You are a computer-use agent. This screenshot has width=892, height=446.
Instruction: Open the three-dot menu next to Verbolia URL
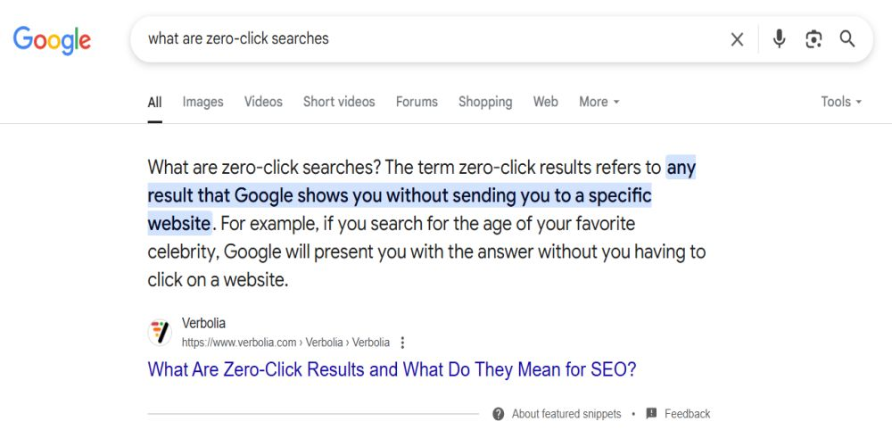tap(403, 343)
